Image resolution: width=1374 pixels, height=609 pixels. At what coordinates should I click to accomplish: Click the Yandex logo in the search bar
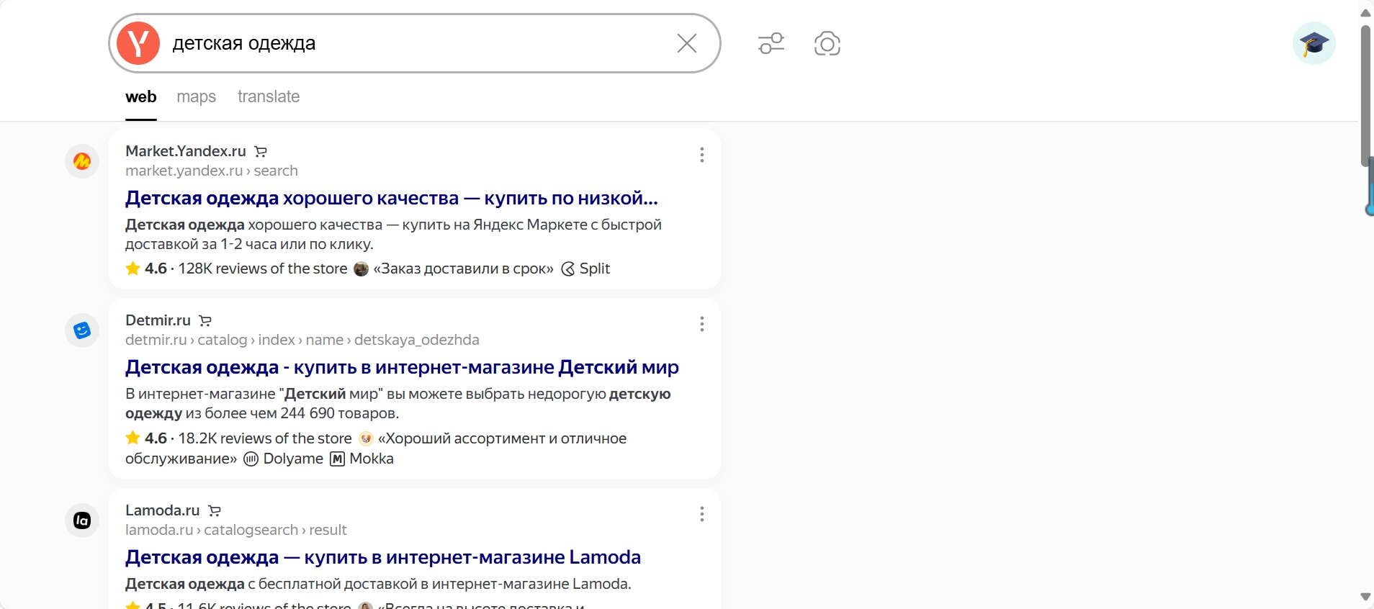pos(138,43)
